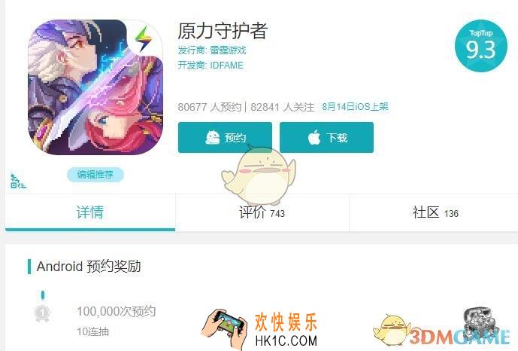Click the 原力守护者 game title
This screenshot has width=518, height=351.
click(x=223, y=31)
